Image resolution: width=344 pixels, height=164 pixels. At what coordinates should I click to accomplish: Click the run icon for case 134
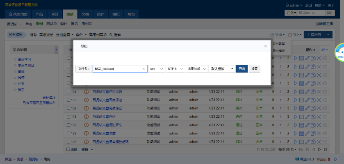[296, 91]
